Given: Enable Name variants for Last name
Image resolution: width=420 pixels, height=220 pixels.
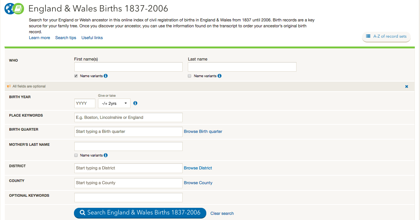Looking at the screenshot, I should (189, 76).
